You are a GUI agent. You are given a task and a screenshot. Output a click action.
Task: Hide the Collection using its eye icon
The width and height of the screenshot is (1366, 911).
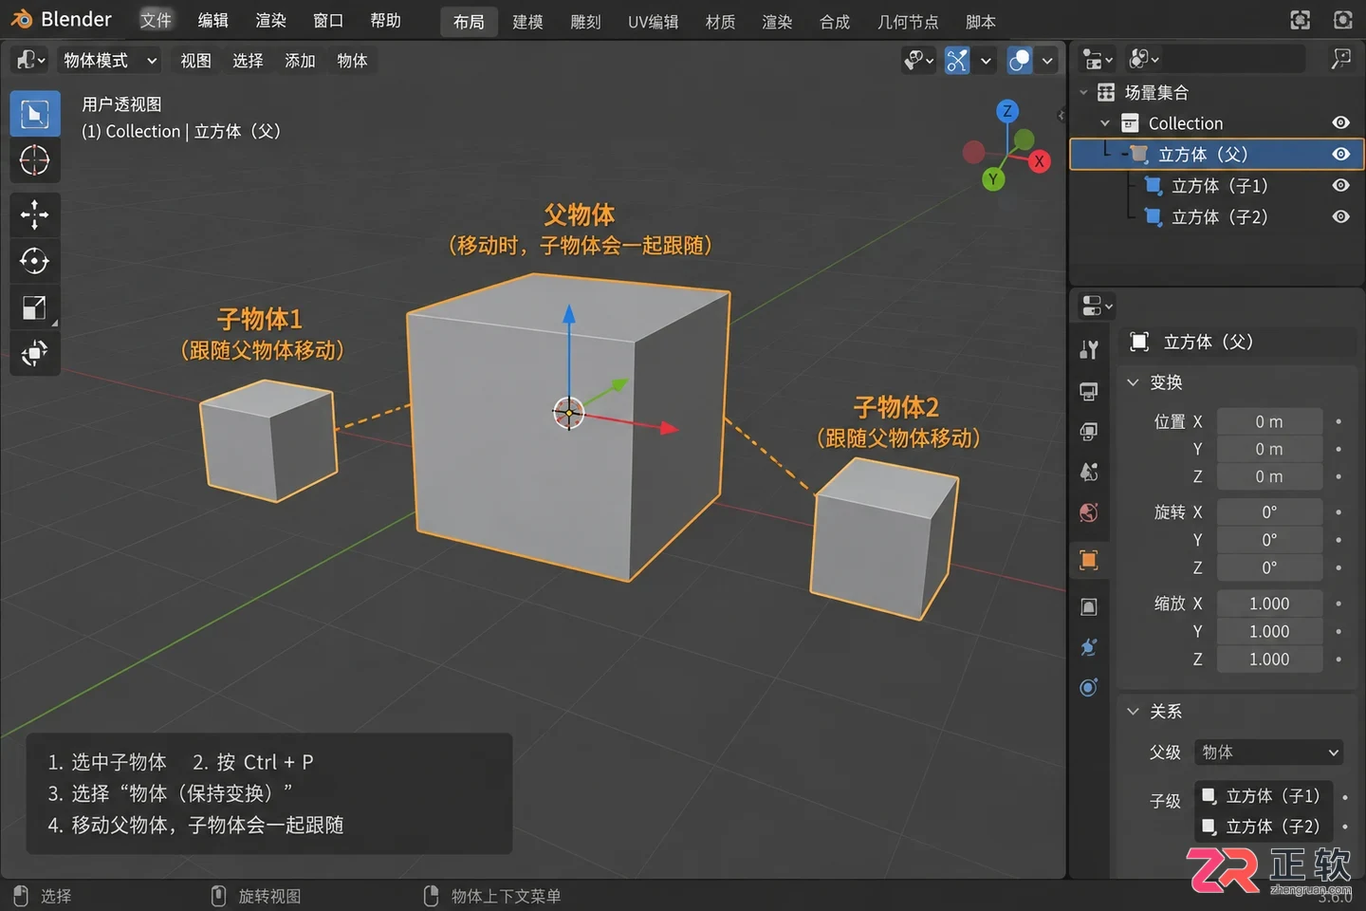(1340, 122)
